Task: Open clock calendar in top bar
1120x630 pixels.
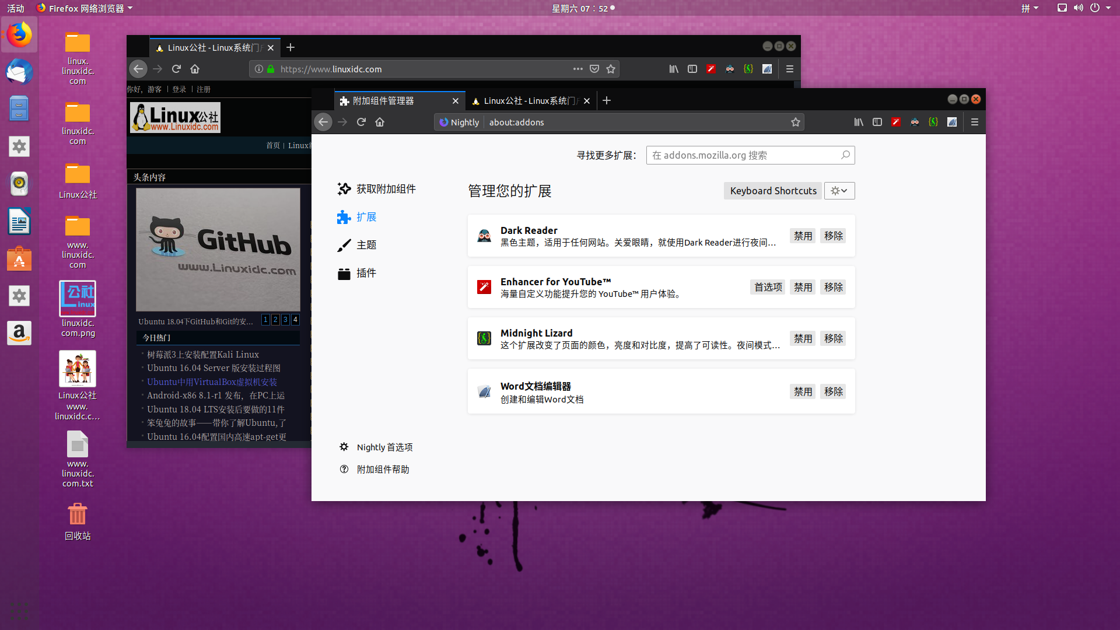Action: tap(583, 8)
